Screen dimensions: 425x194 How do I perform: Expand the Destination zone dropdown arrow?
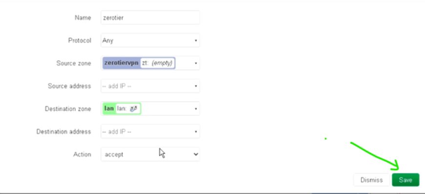[x=196, y=109]
